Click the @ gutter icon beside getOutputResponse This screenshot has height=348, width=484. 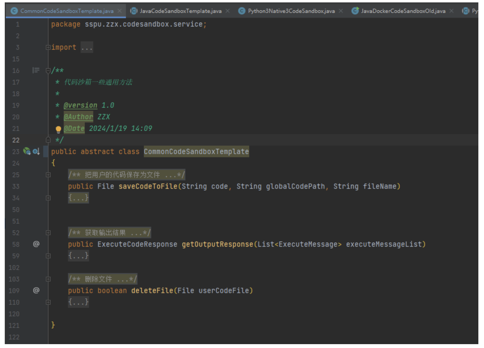36,244
